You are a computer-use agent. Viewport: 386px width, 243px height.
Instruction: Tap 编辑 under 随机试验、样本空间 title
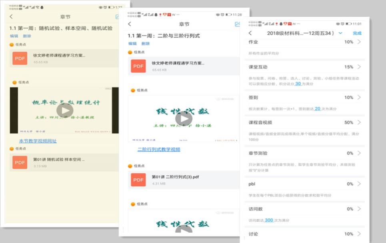14,36
